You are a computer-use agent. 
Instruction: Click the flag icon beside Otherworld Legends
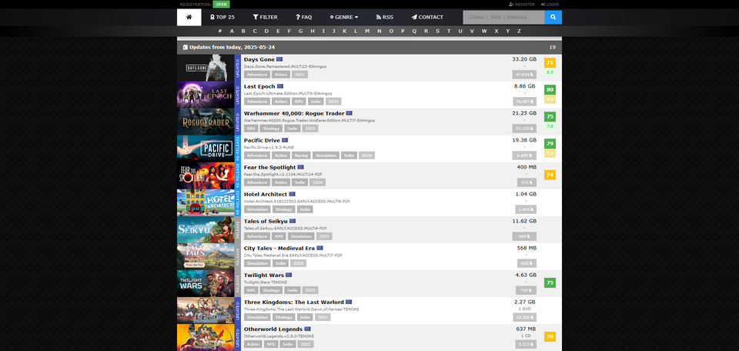coord(308,329)
